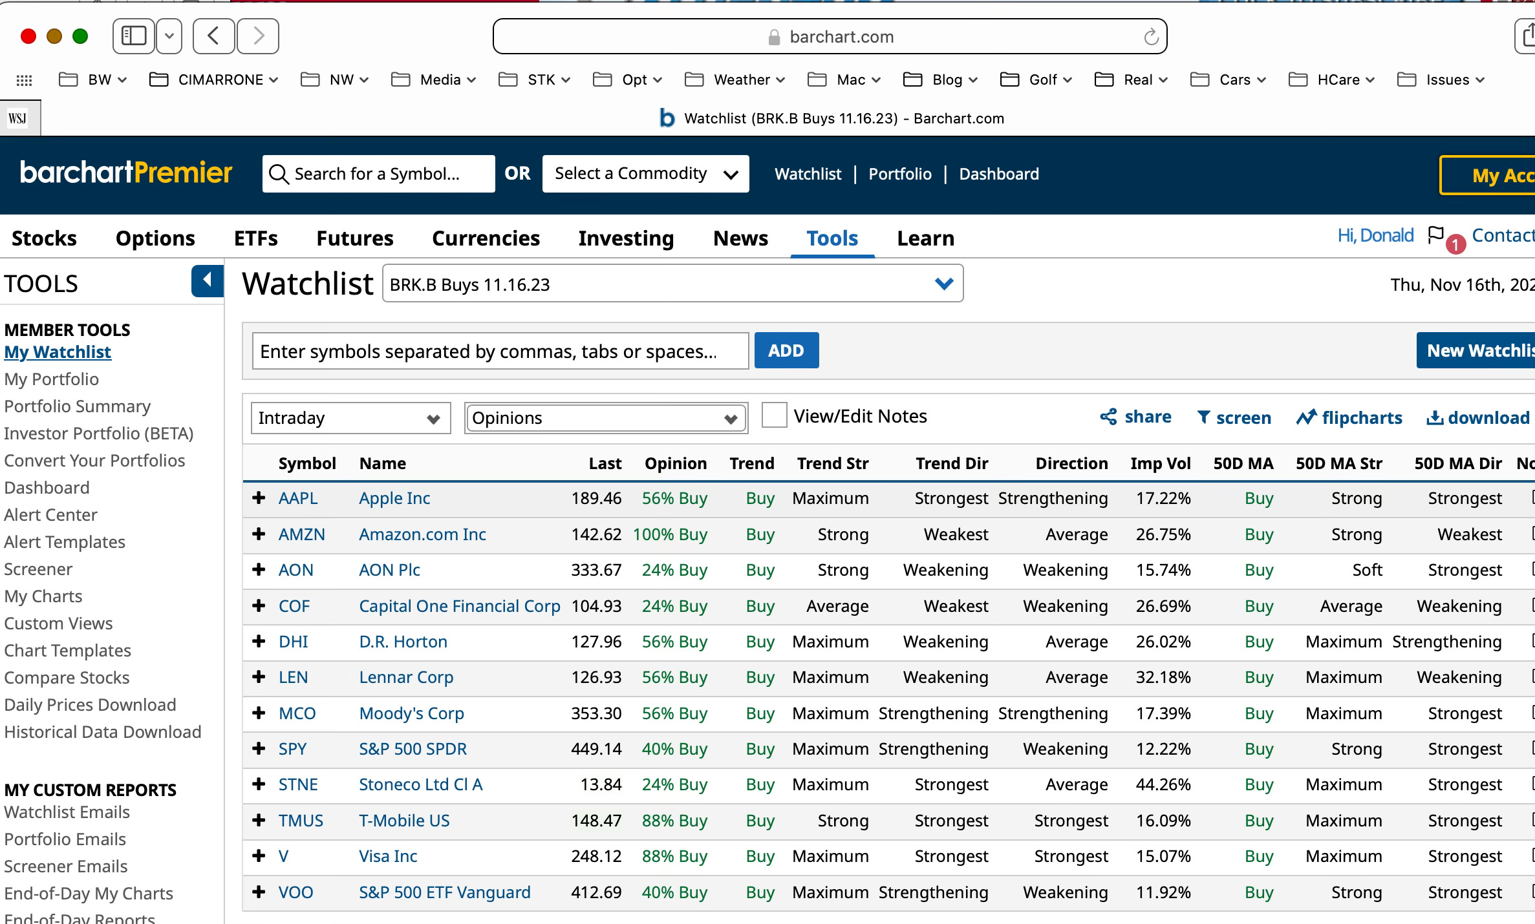Click the screen filter icon link

coord(1234,417)
